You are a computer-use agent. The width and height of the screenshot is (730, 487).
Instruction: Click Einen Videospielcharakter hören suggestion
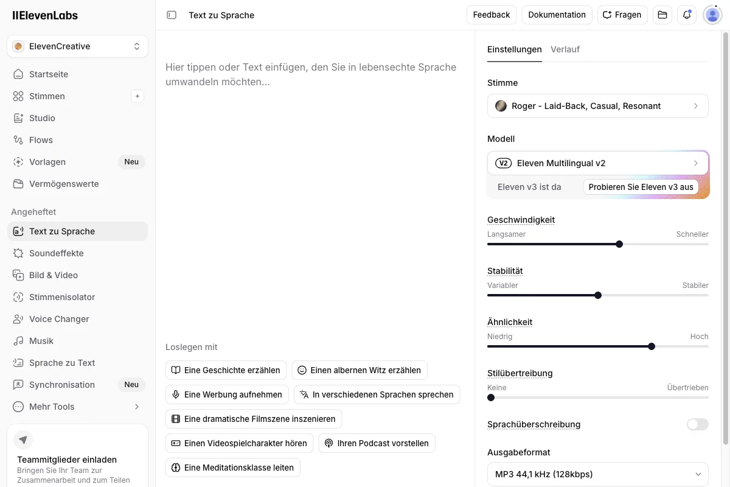coord(240,443)
